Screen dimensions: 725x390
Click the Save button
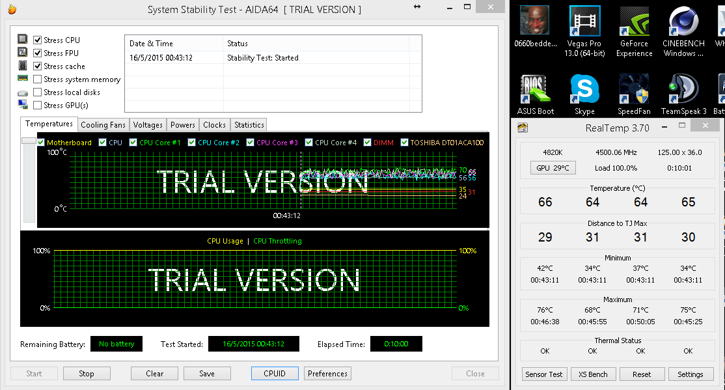(207, 373)
